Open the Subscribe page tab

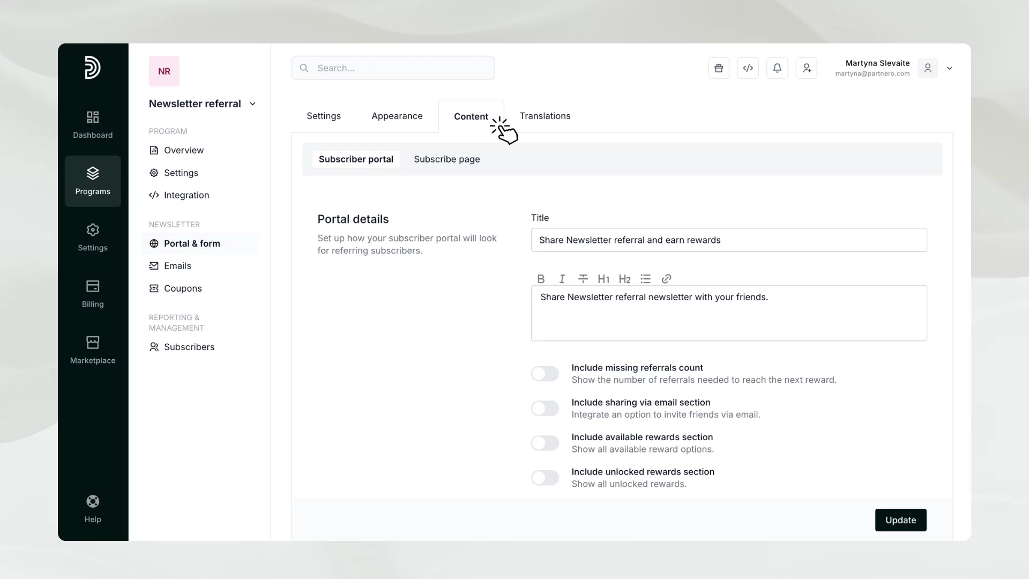click(446, 159)
